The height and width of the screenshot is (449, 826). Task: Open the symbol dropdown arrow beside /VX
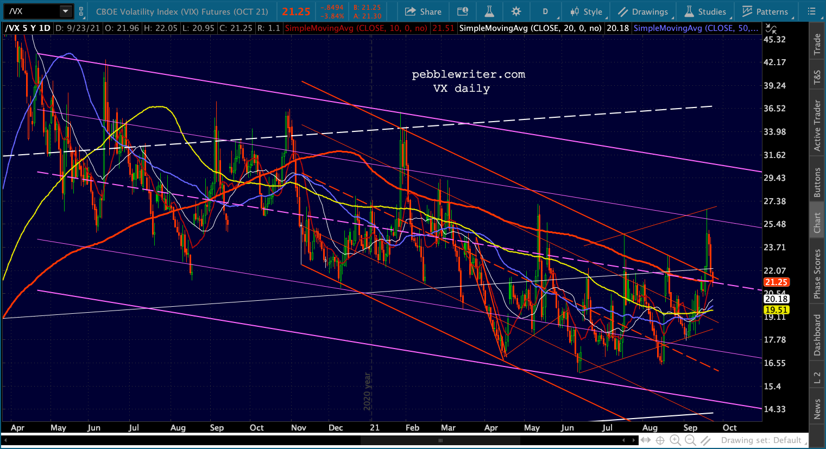click(66, 11)
